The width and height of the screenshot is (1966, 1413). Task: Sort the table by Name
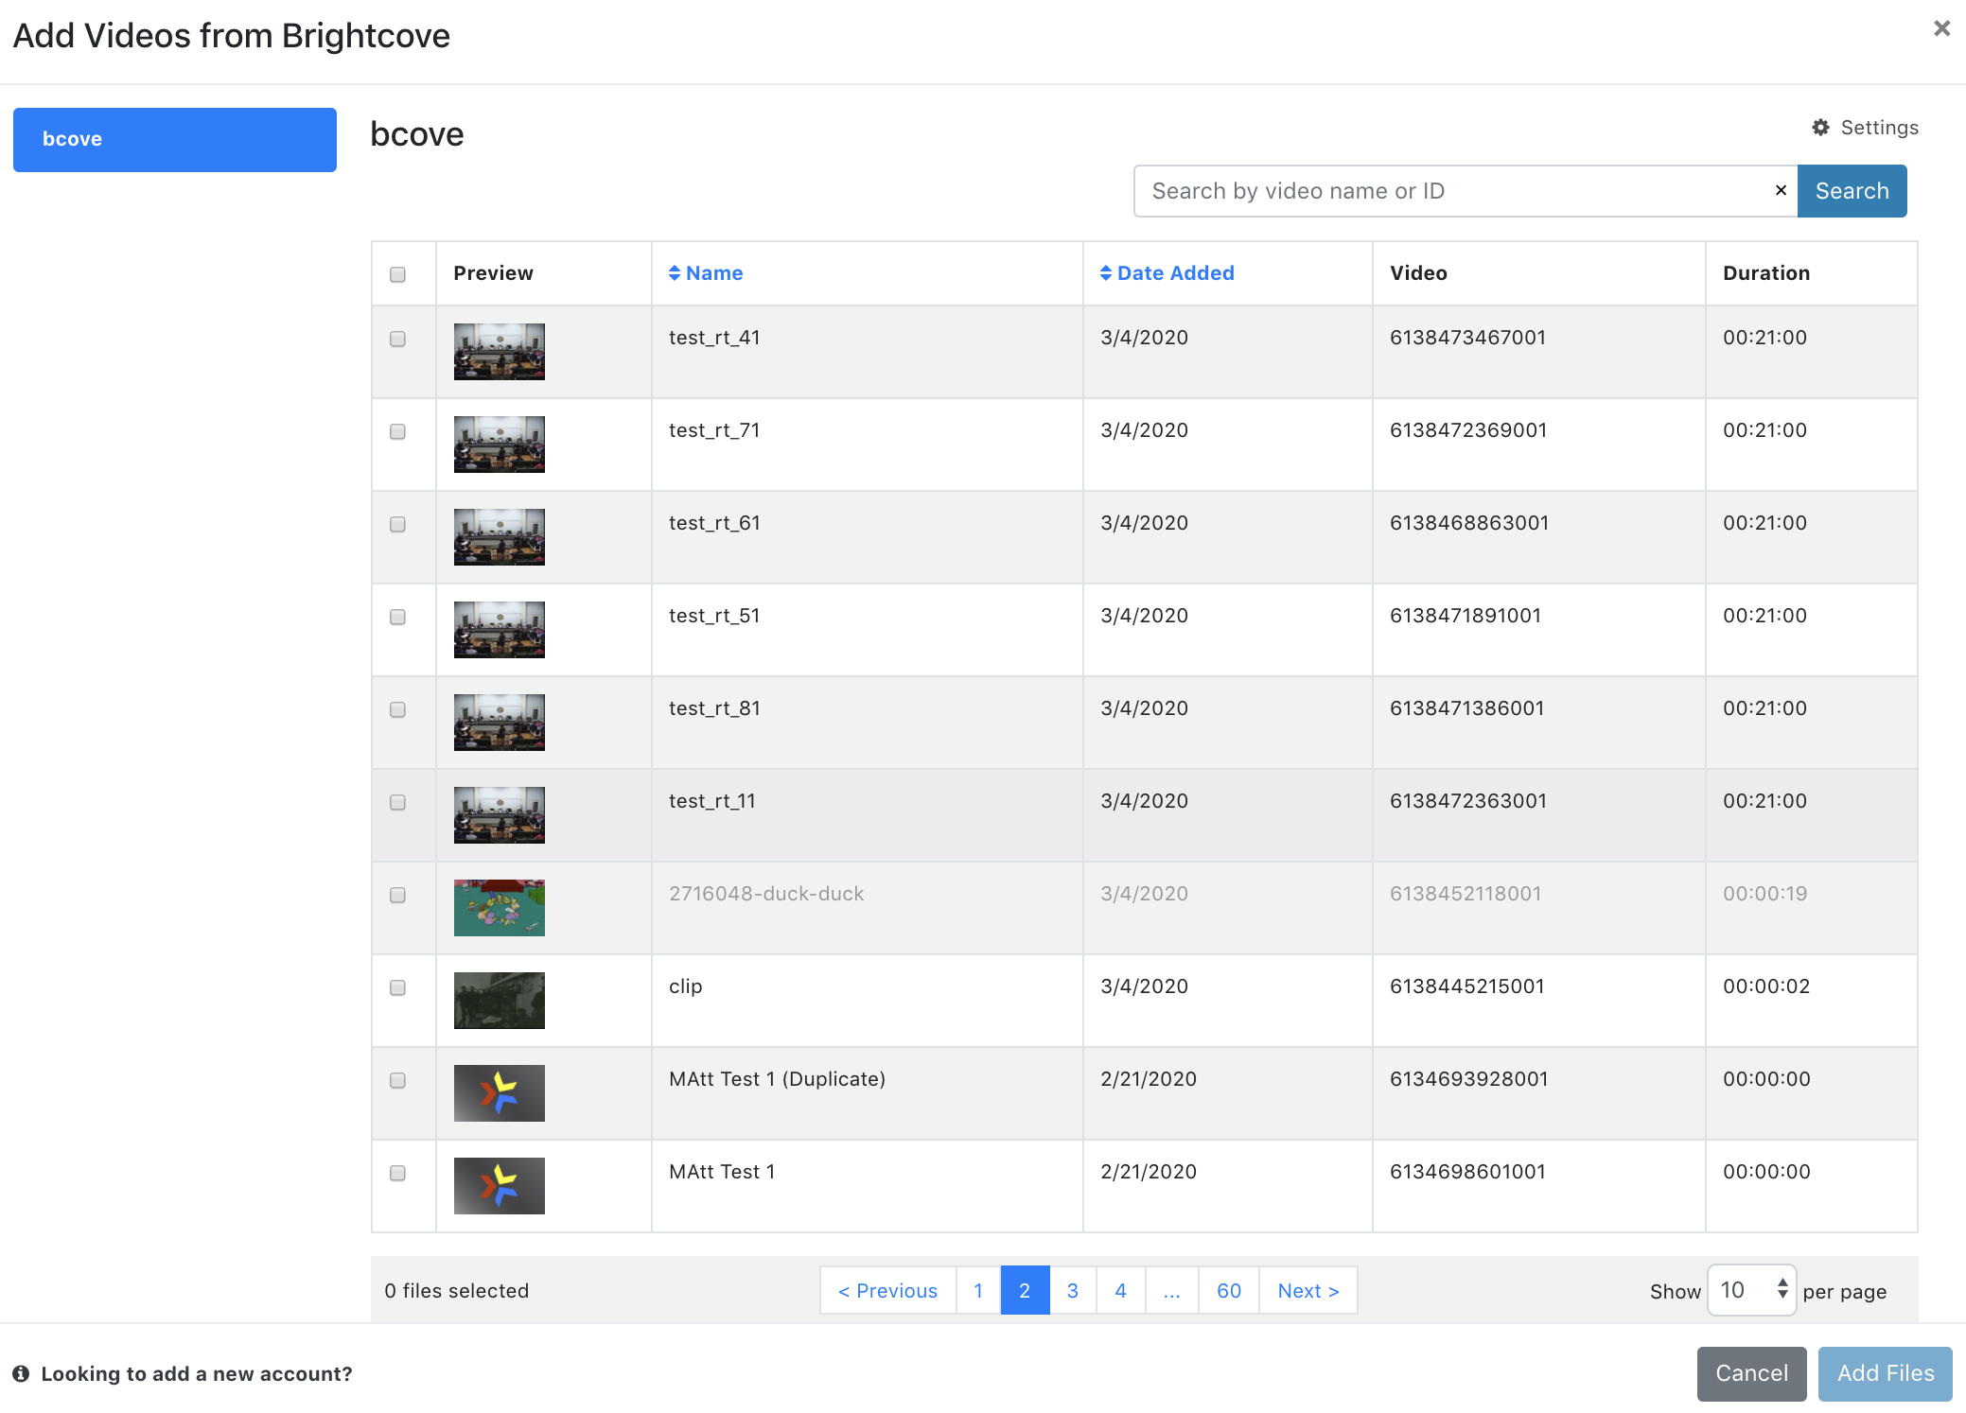(x=706, y=272)
